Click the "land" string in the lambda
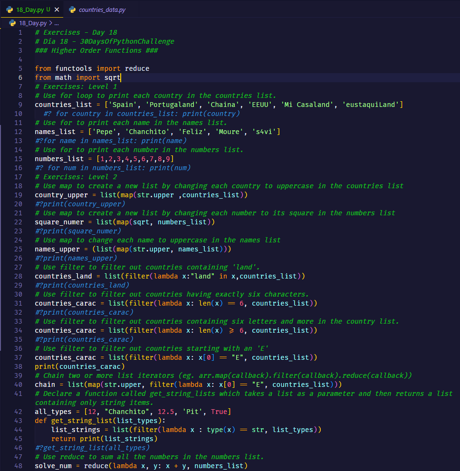Image resolution: width=460 pixels, height=471 pixels. tap(203, 276)
